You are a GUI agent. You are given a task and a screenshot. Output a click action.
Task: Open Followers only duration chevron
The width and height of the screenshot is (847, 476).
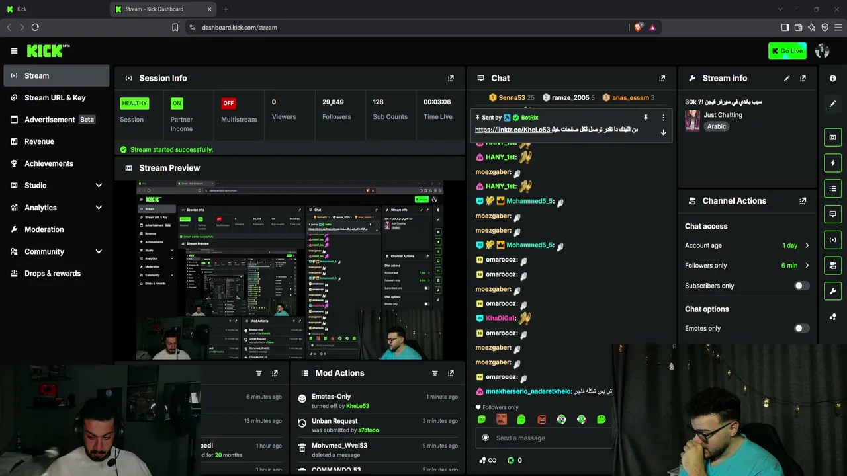point(807,266)
